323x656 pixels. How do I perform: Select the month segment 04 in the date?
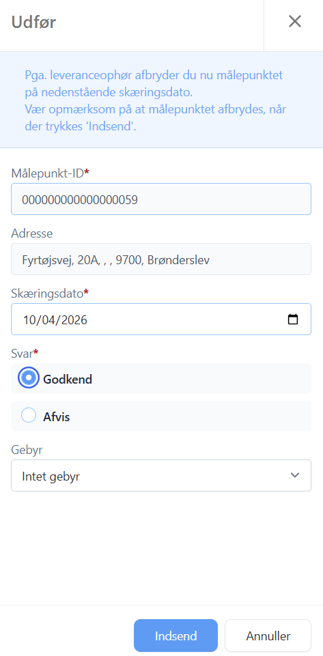click(48, 320)
